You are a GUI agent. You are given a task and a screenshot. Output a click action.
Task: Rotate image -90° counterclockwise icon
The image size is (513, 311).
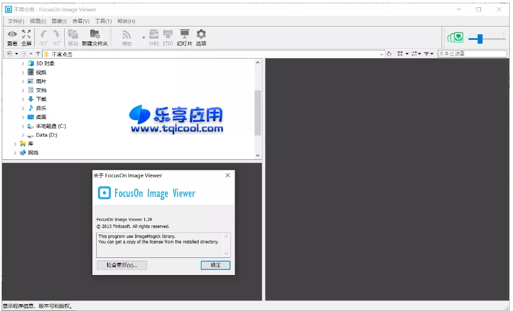(43, 34)
